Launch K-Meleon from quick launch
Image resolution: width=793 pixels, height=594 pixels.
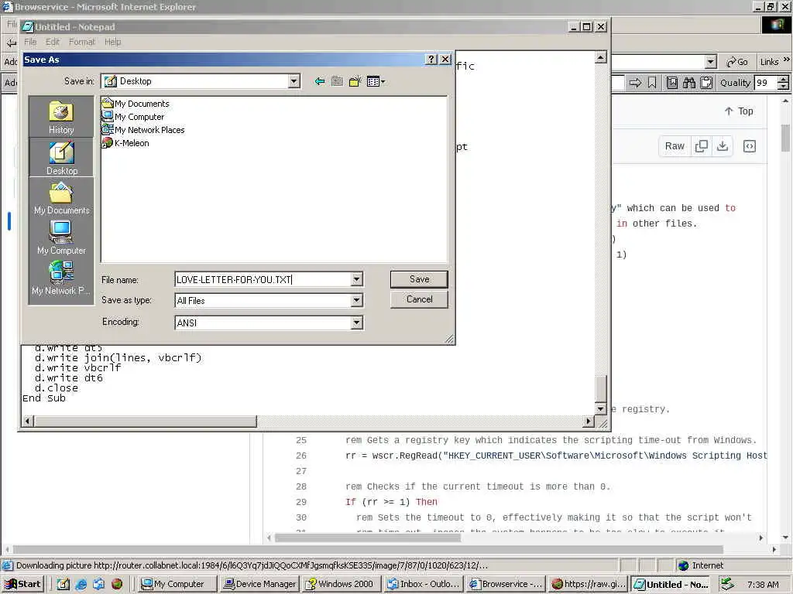117,584
